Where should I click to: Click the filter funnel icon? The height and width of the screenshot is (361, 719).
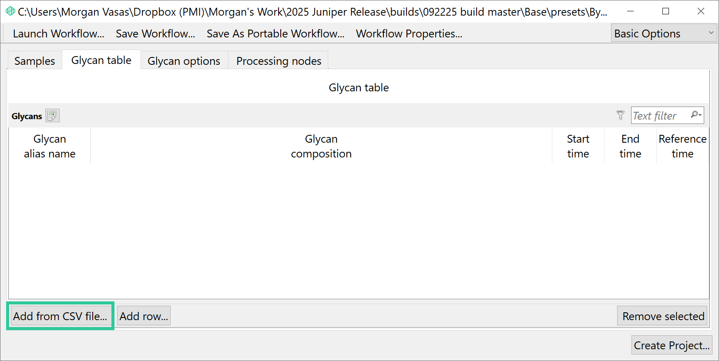621,115
